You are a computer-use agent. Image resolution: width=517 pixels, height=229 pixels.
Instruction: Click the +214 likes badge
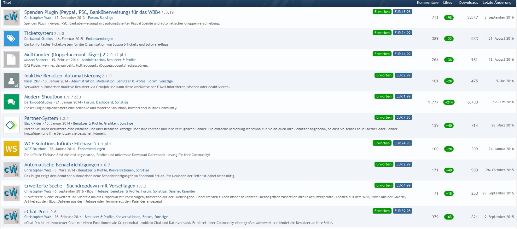(449, 102)
